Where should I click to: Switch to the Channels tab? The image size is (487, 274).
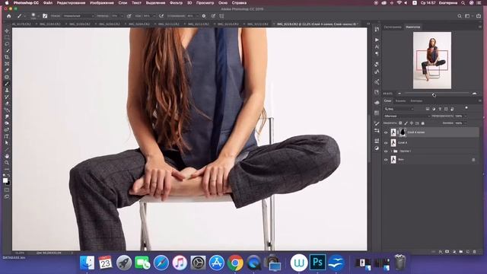coord(400,101)
